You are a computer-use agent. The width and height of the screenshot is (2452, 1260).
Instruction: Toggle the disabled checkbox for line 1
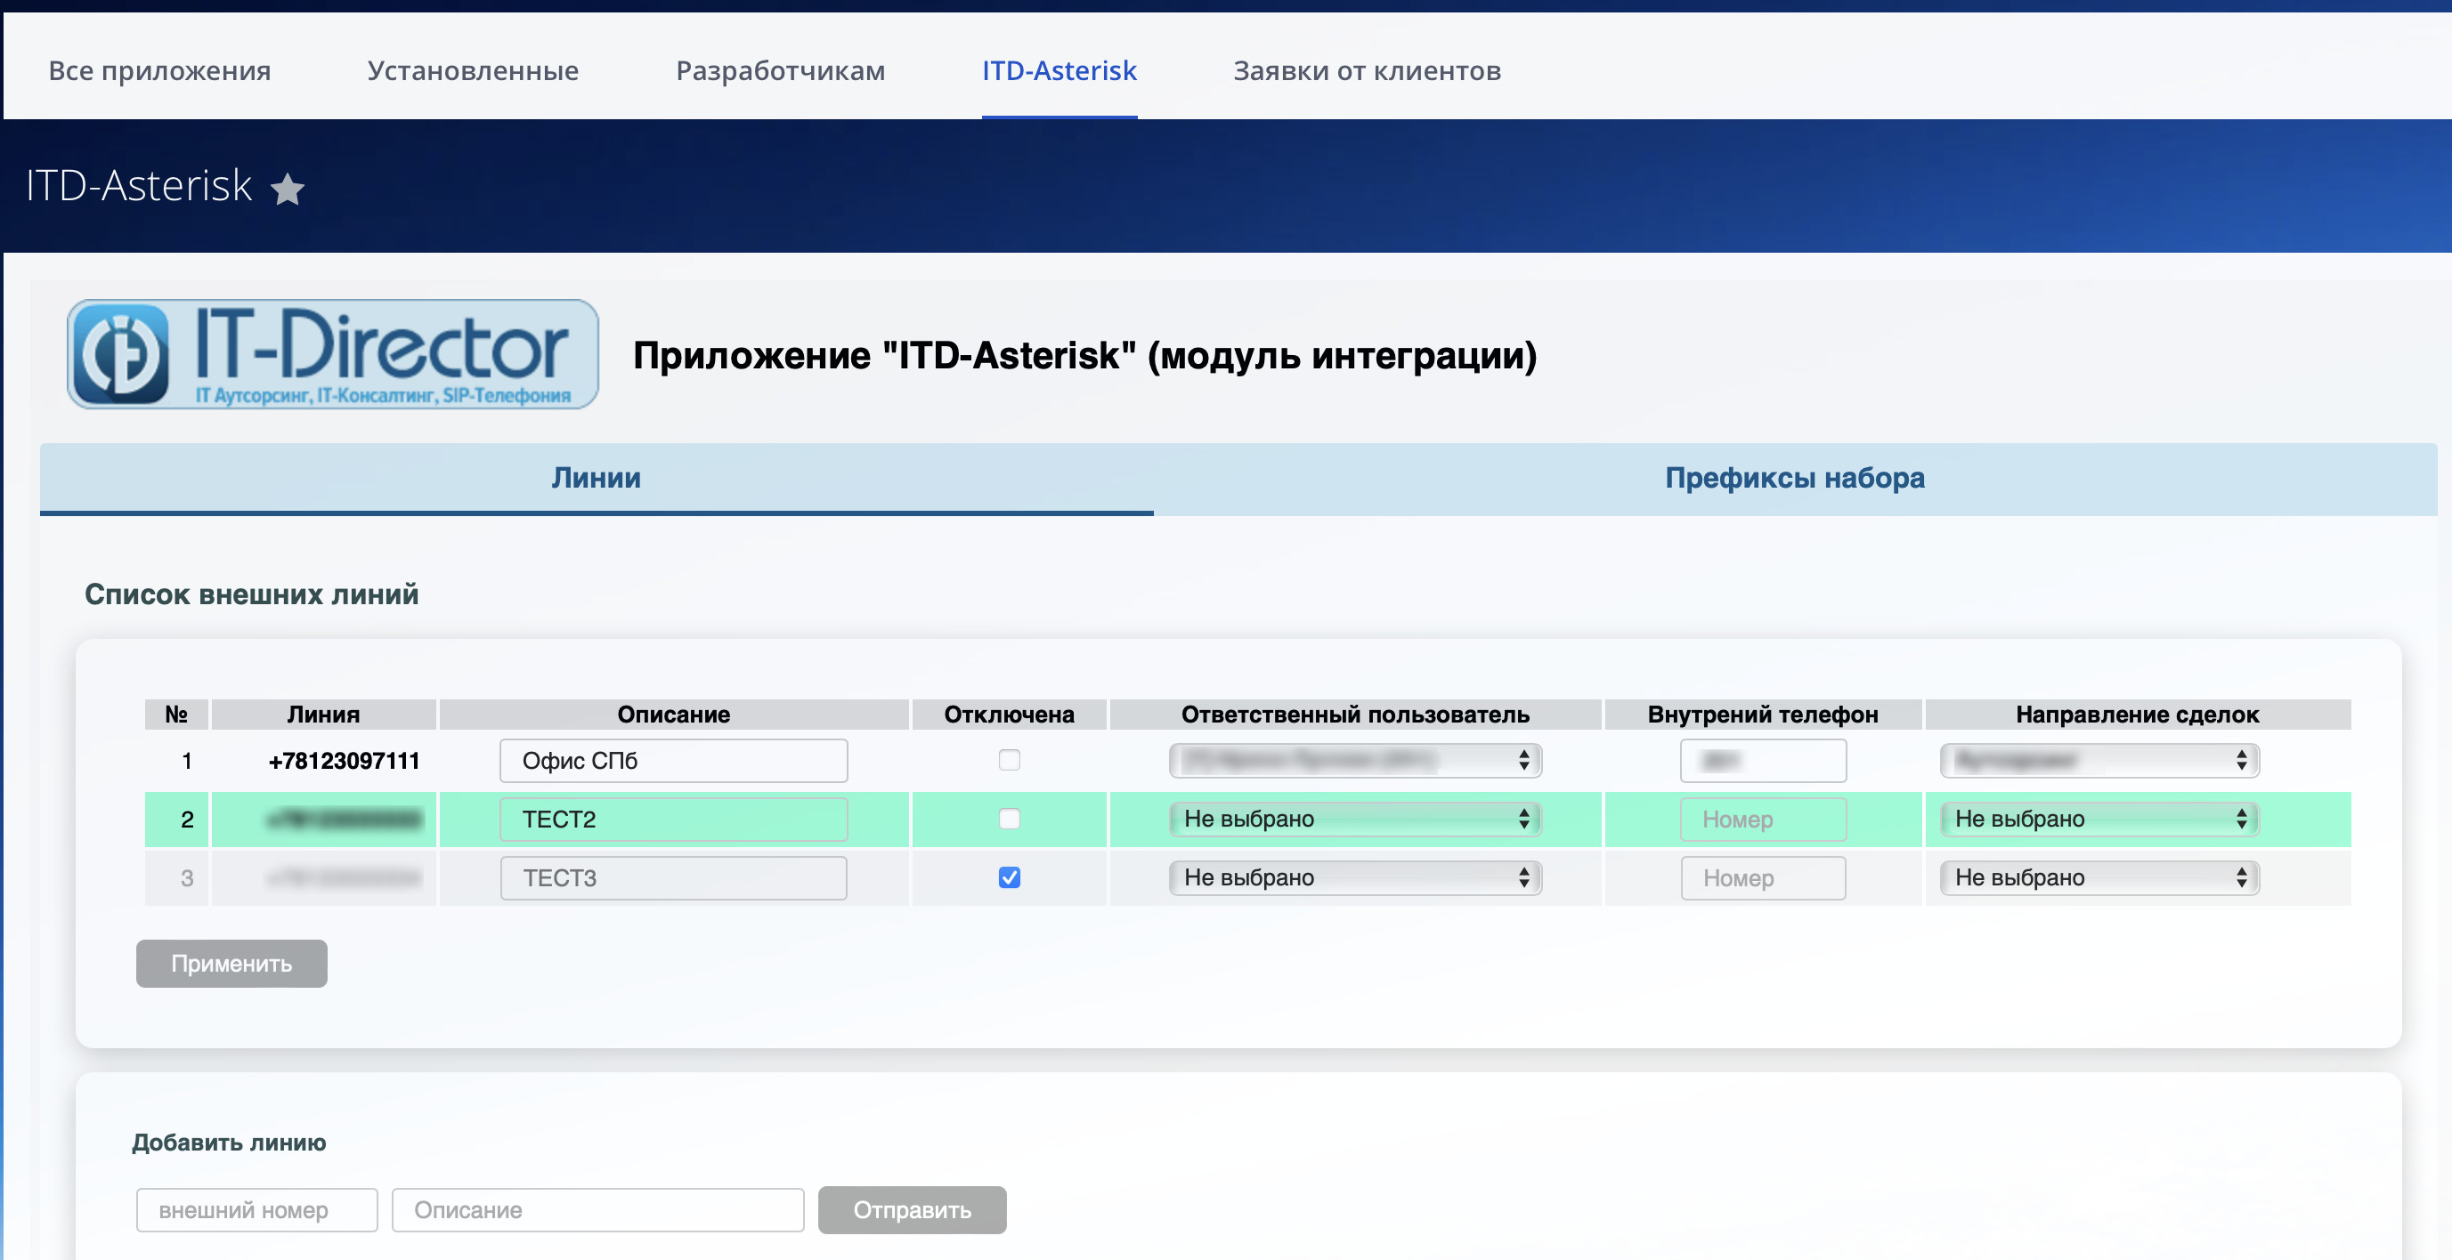point(1009,759)
